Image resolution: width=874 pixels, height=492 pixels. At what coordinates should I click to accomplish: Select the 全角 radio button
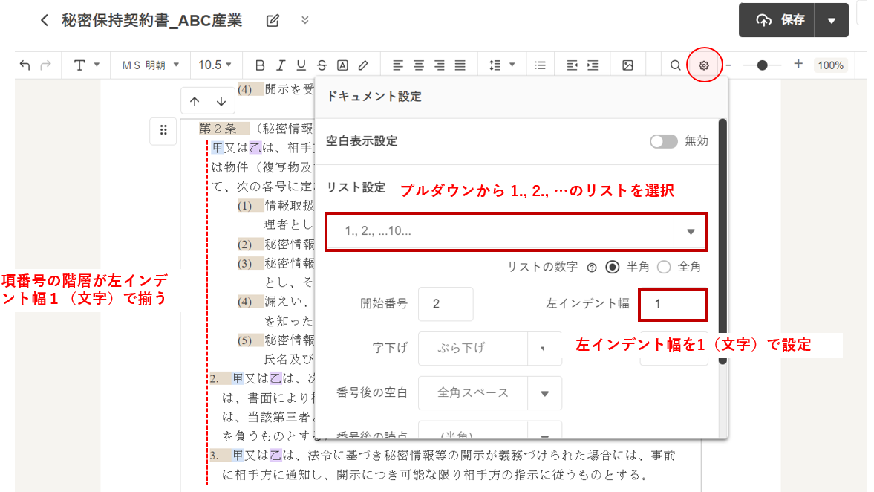click(x=664, y=267)
